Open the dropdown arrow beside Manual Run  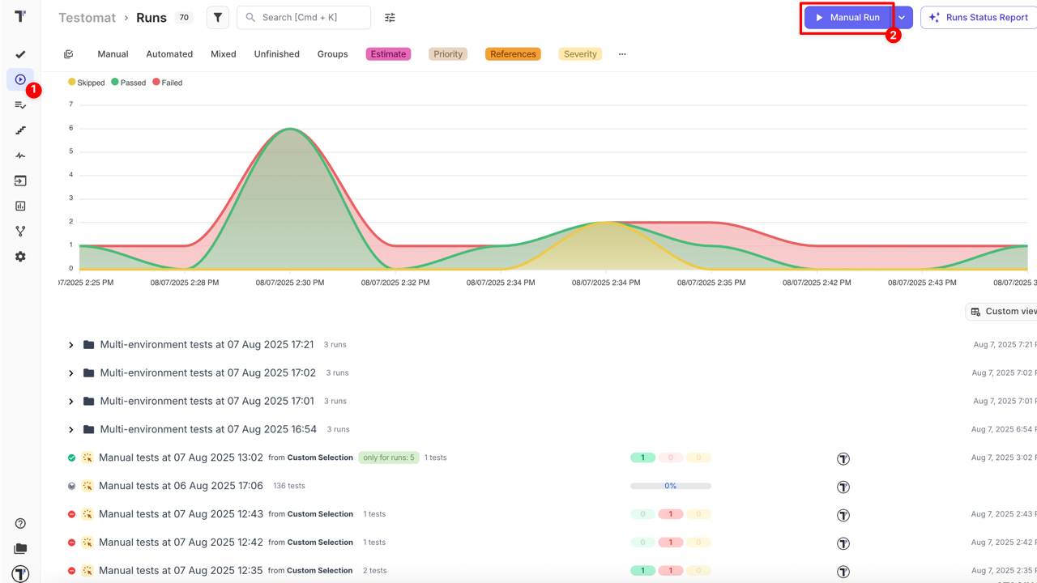tap(902, 17)
